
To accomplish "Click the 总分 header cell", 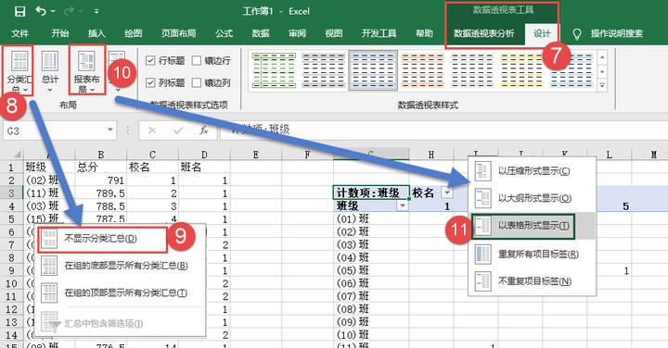I will (101, 168).
